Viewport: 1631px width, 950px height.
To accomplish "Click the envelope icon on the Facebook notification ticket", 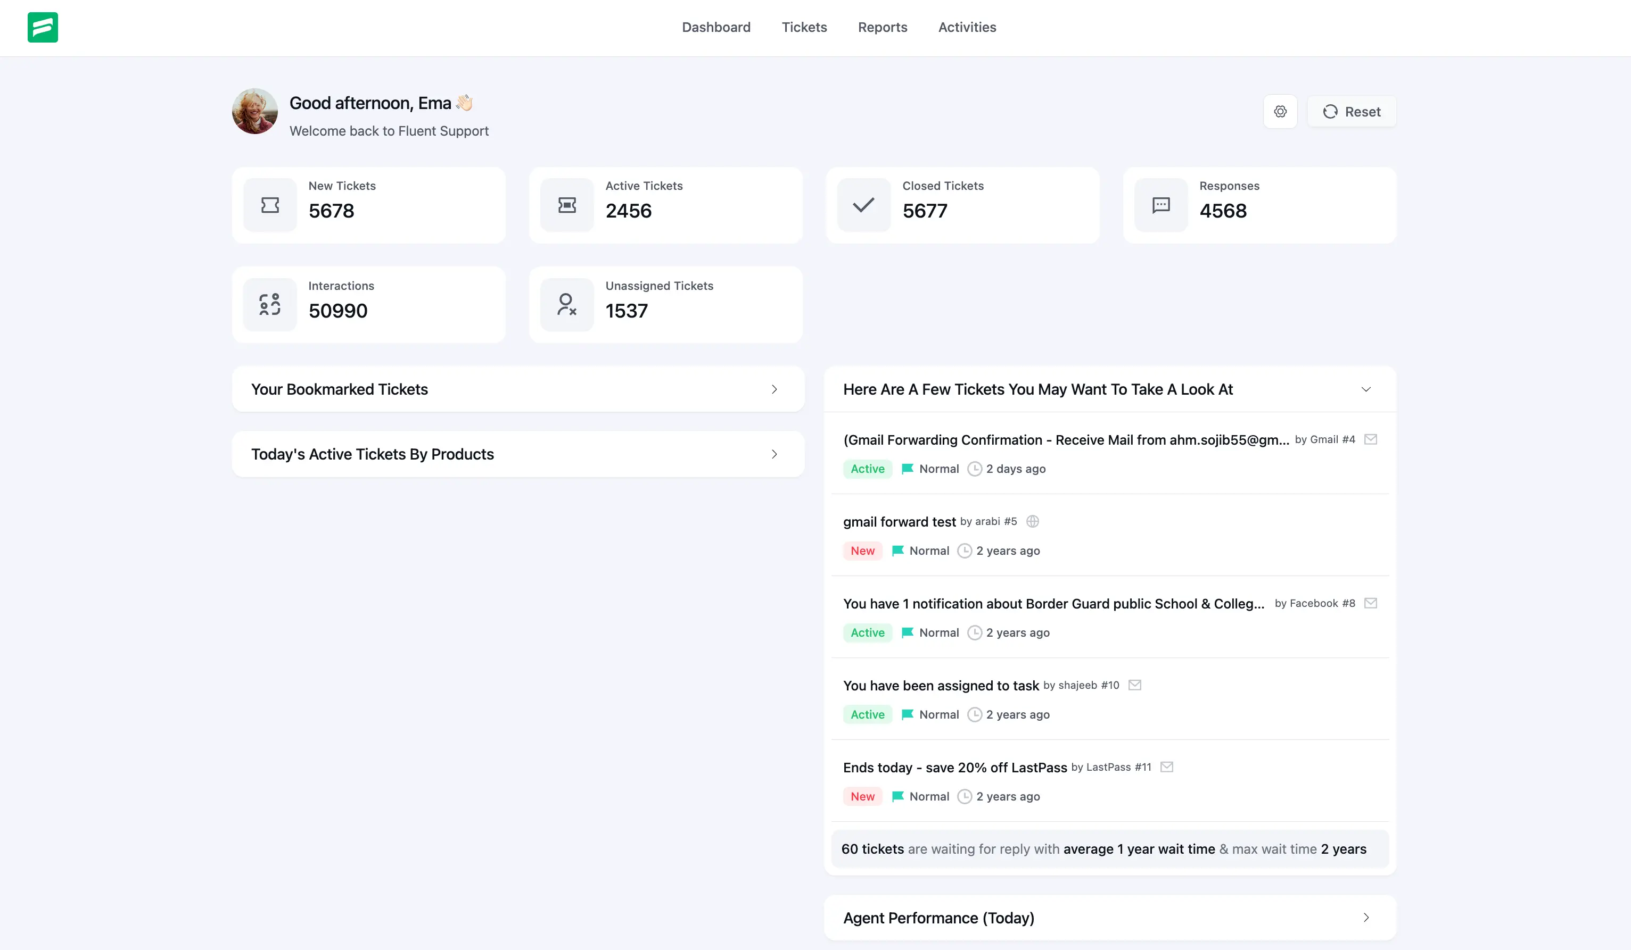I will click(1370, 603).
